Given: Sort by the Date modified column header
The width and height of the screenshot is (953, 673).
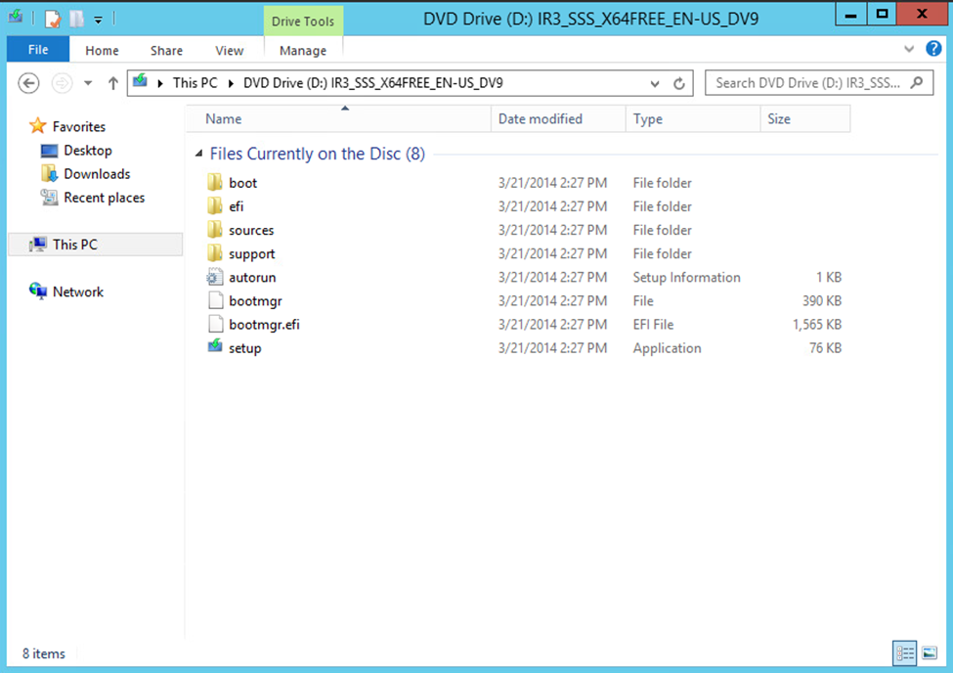Looking at the screenshot, I should pos(558,118).
